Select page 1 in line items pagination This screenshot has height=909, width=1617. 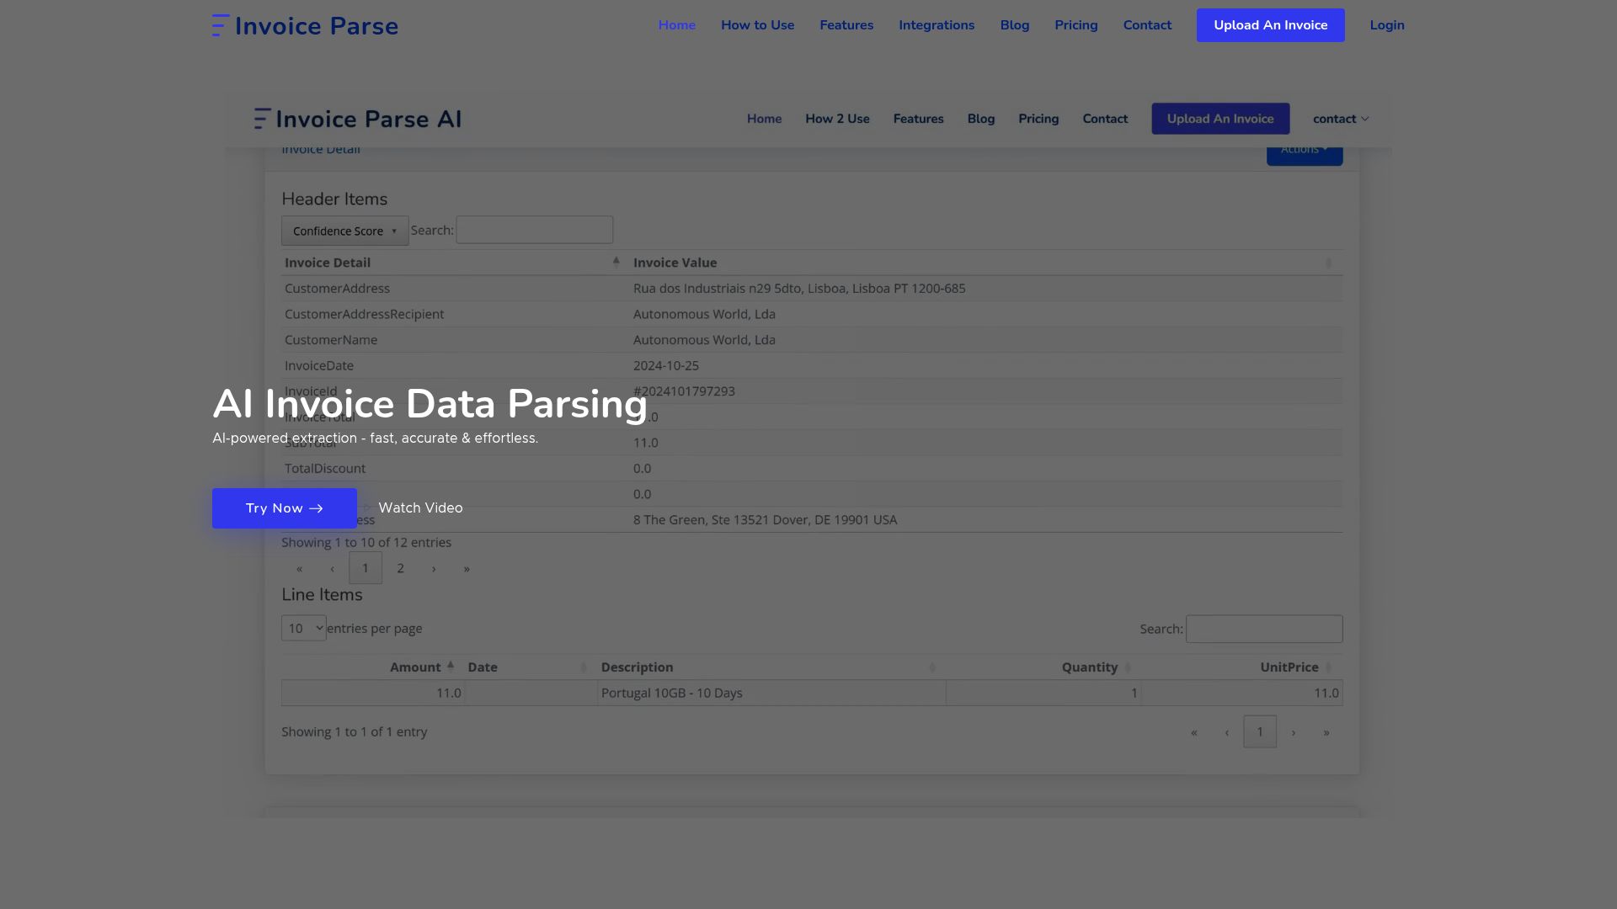[1260, 732]
